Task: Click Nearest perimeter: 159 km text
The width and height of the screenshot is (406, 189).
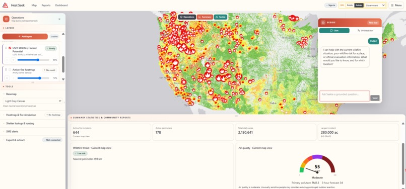Action: click(88, 159)
